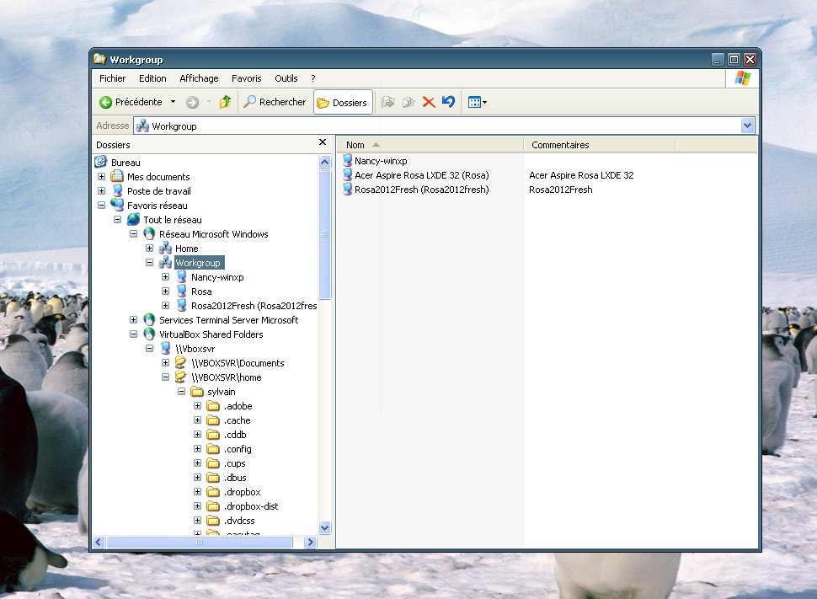The width and height of the screenshot is (817, 599).
Task: Select Rosa2012Fresh computer in the right pane
Action: 421,190
